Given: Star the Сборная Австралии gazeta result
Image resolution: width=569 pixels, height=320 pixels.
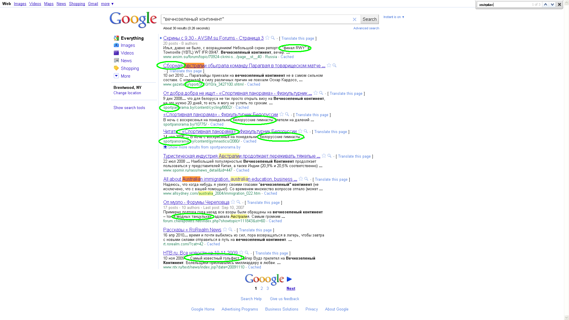Looking at the screenshot, I should (329, 65).
